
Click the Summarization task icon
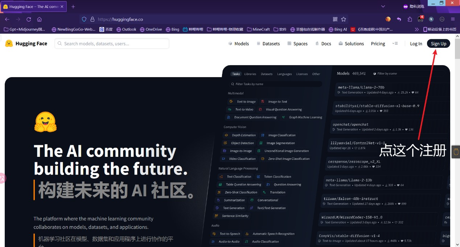[x=218, y=200]
